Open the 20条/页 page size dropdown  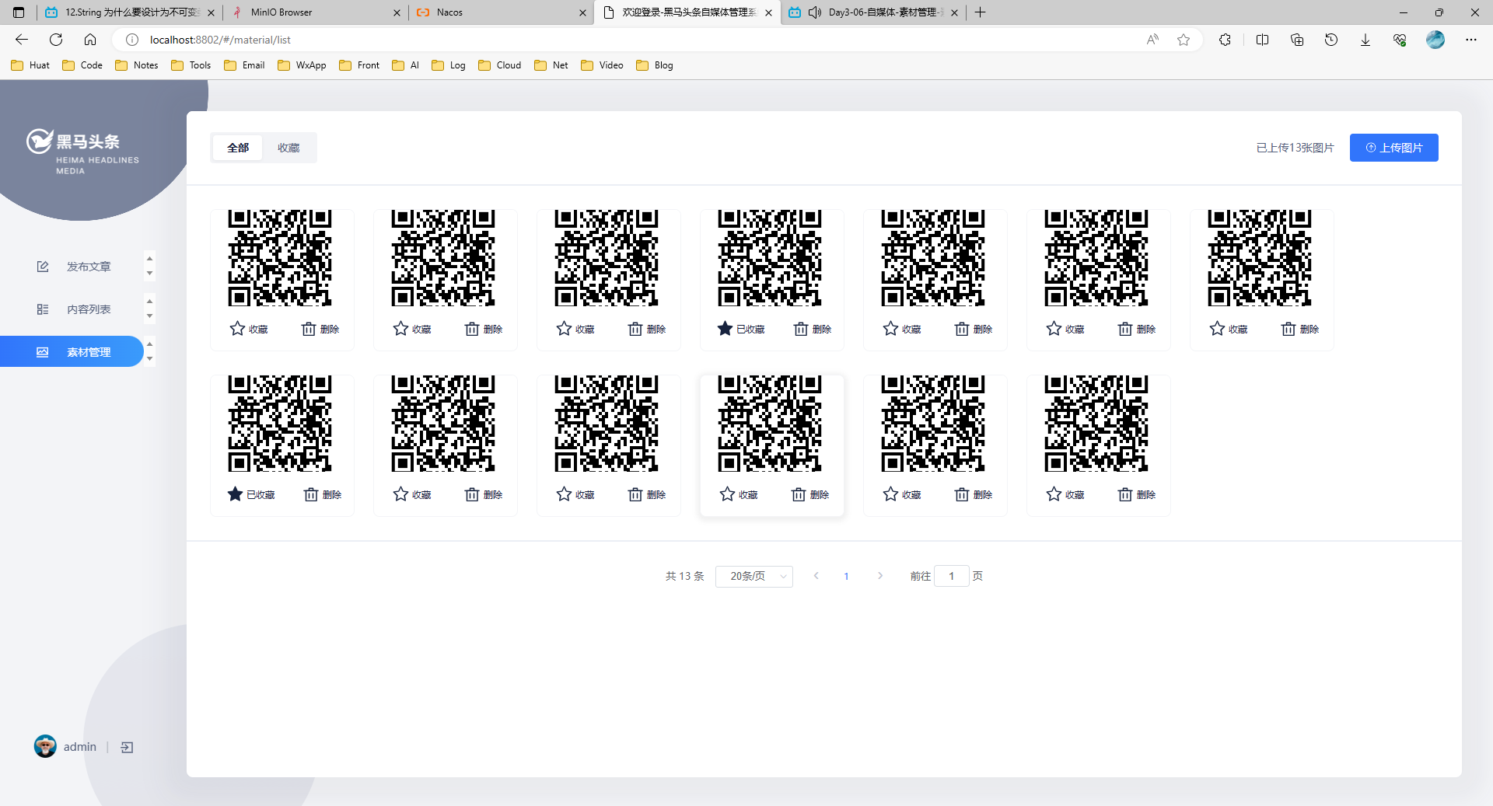point(753,576)
